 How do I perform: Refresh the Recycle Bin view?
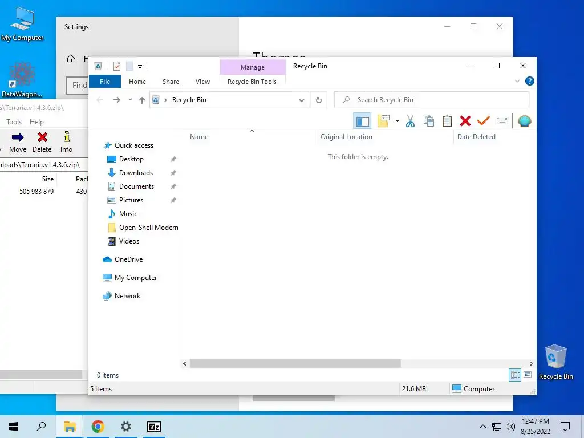318,100
